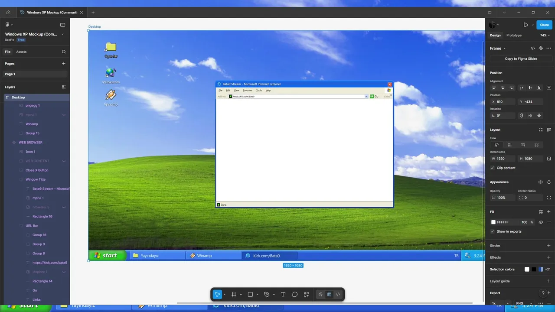
Task: Switch to Dev Mode code icon in toolbar
Action: point(338,295)
